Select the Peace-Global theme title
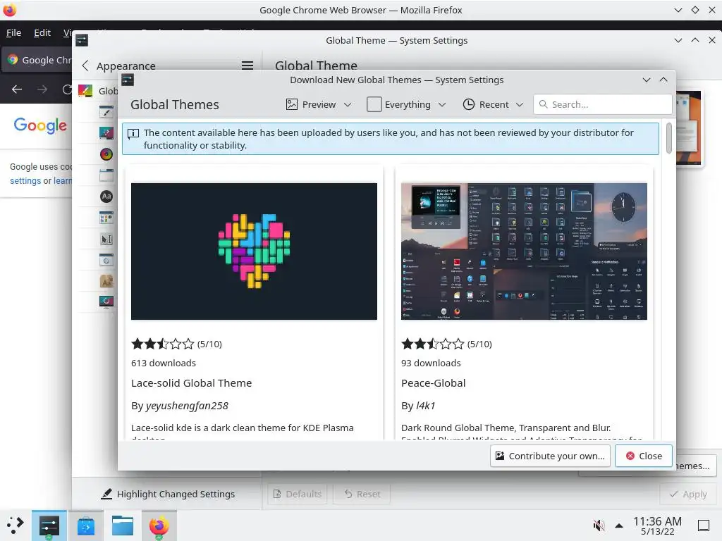The image size is (722, 541). point(434,383)
